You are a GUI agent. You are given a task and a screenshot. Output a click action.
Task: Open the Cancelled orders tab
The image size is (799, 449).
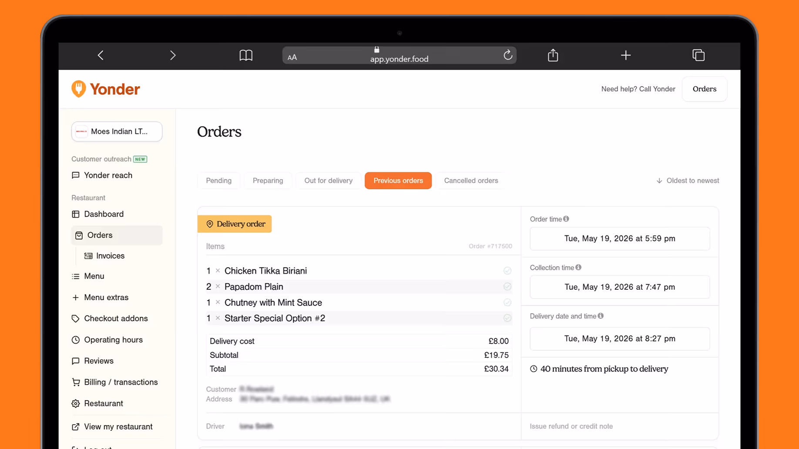[471, 181]
